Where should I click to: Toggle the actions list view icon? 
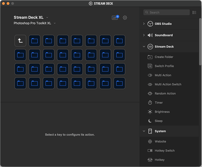coord(194,12)
